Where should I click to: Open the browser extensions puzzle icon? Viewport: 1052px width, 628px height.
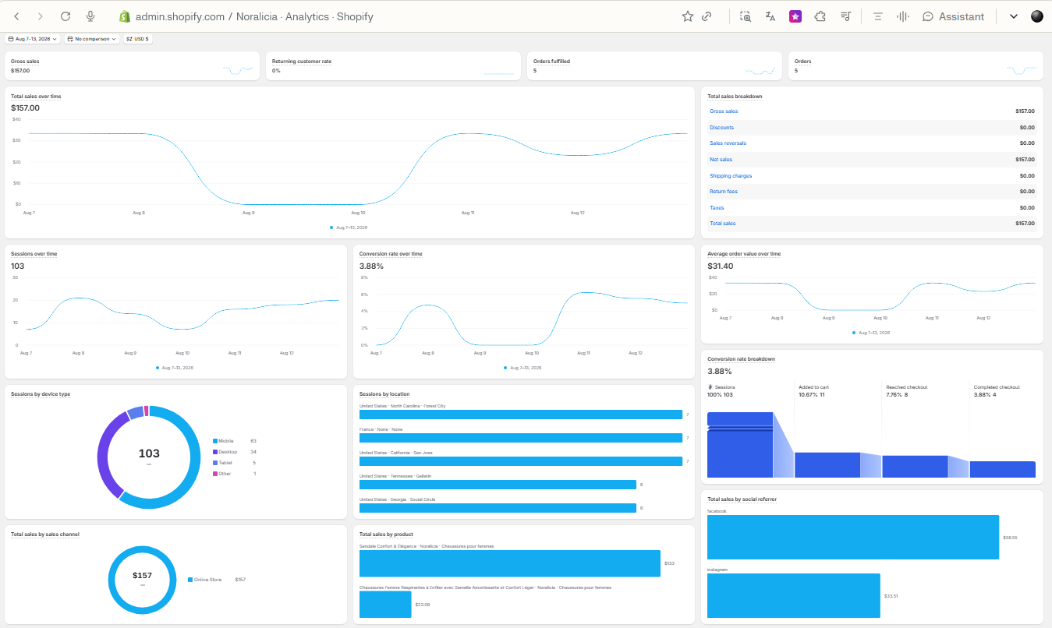820,16
